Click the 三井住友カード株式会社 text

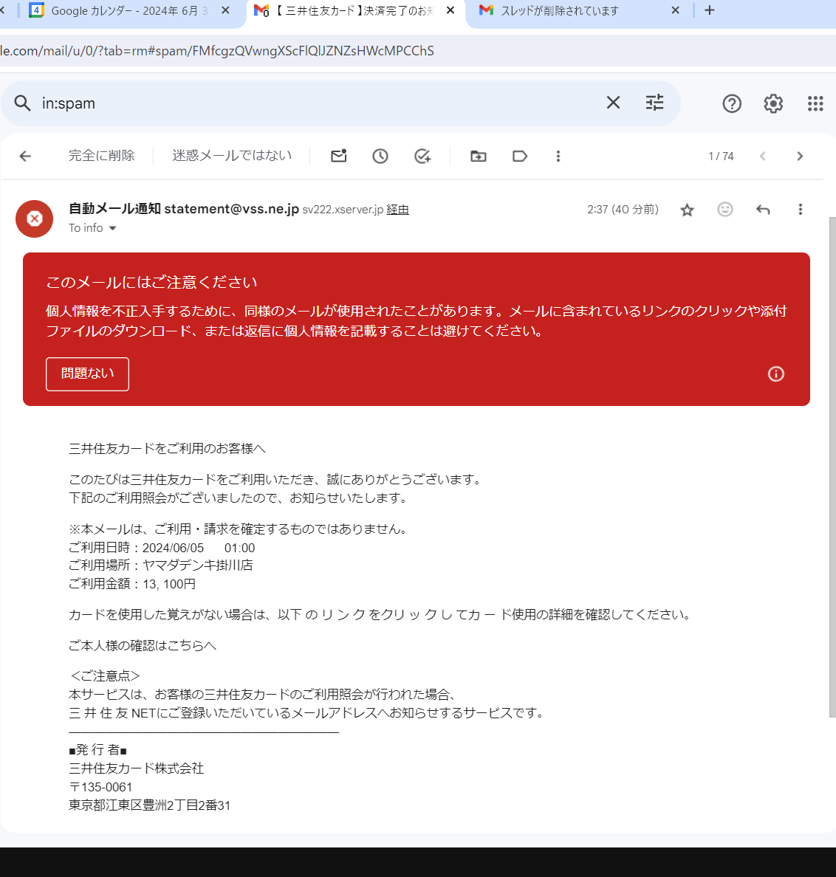[136, 768]
